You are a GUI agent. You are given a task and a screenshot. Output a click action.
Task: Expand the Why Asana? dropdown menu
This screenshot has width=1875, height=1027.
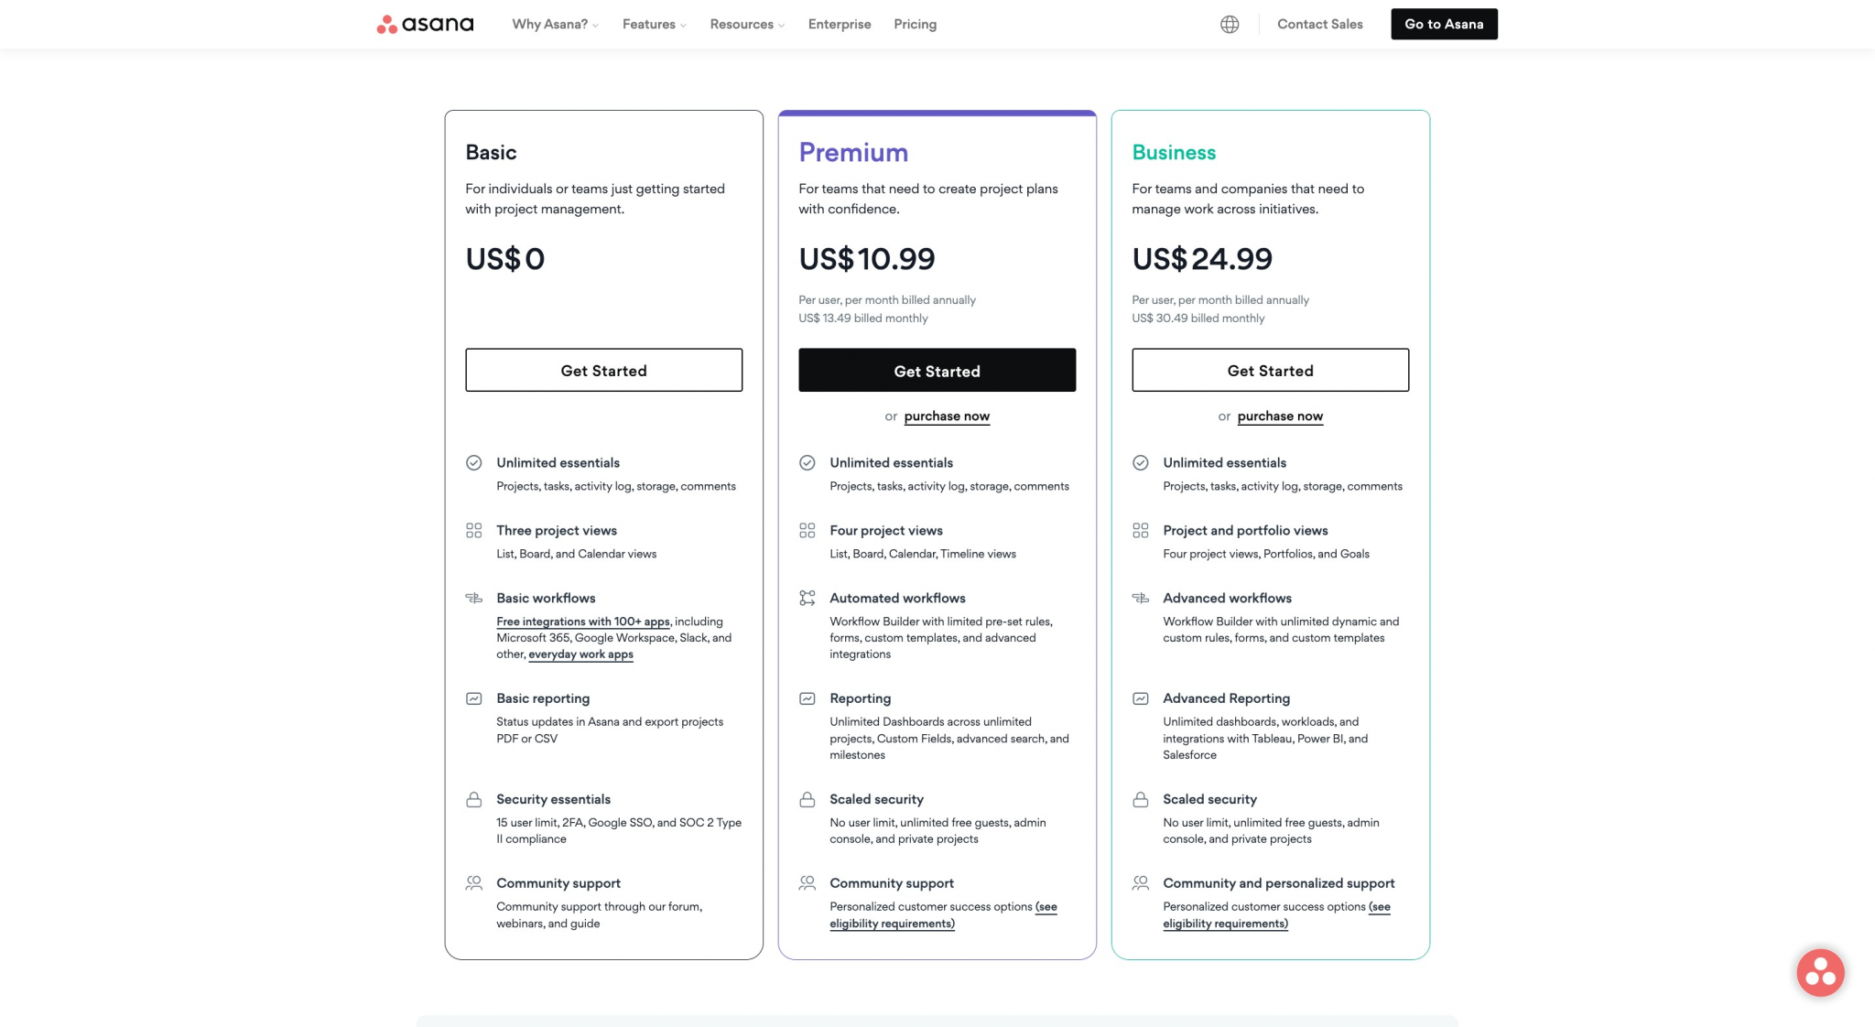coord(555,25)
